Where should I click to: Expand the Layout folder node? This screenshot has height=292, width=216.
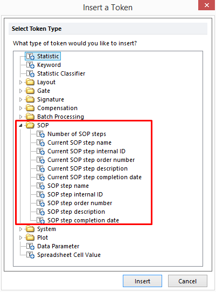20,82
